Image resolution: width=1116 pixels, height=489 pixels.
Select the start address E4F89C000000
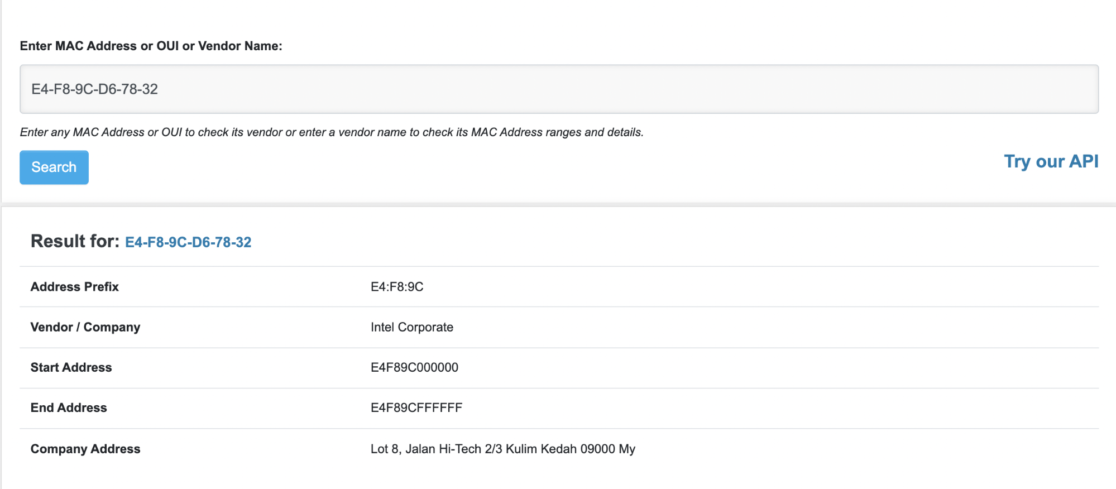(x=414, y=367)
